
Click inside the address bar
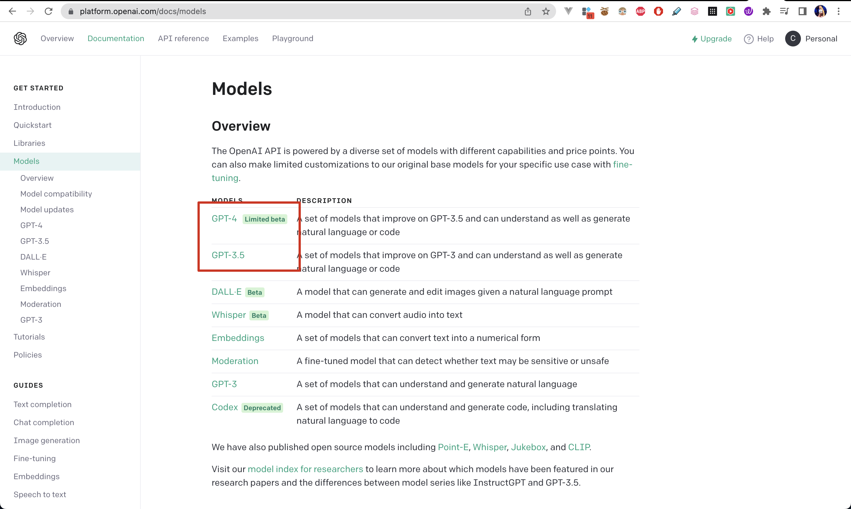coord(240,11)
